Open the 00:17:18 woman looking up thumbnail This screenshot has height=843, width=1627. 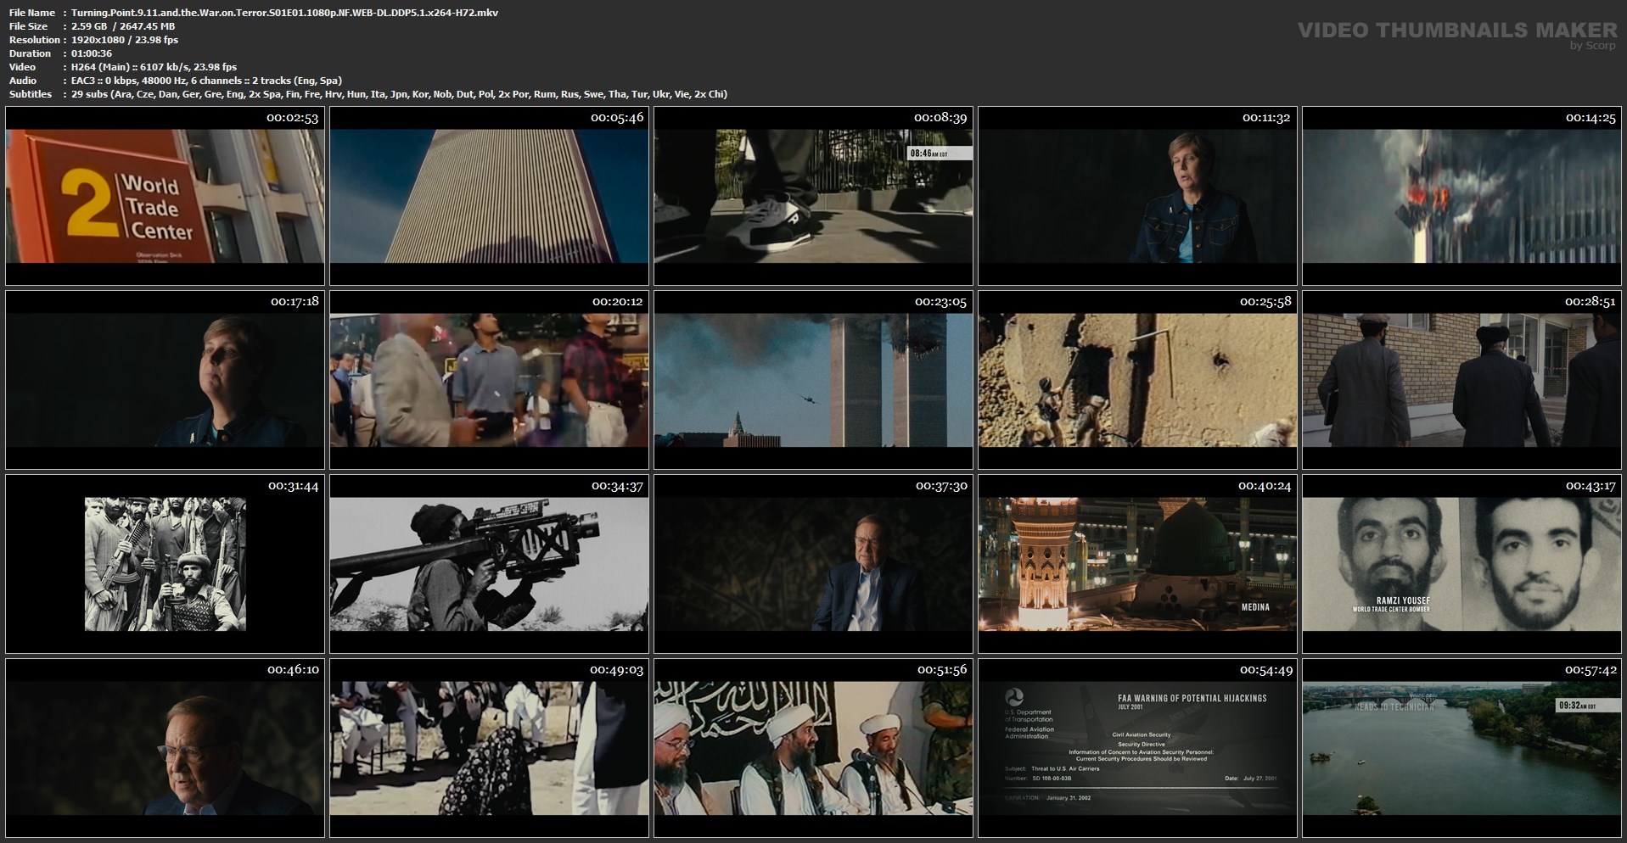pyautogui.click(x=165, y=380)
